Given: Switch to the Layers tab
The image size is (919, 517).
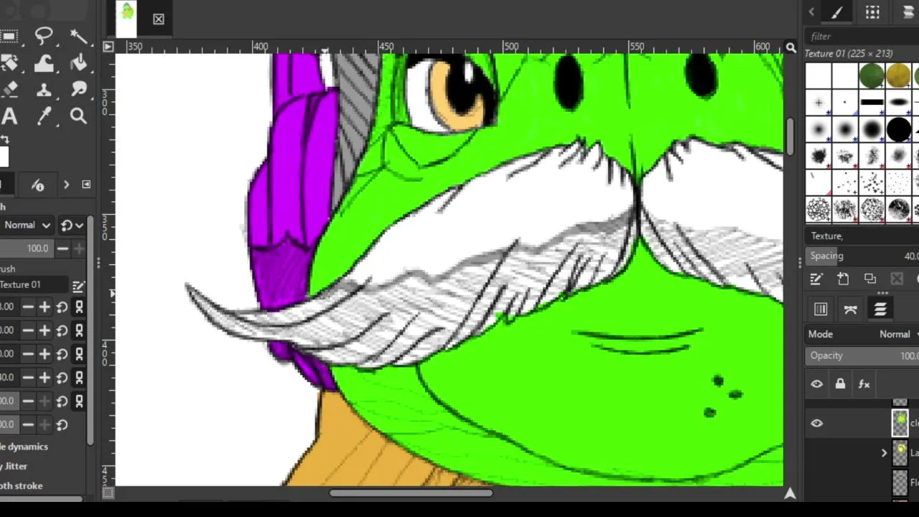Looking at the screenshot, I should point(880,309).
